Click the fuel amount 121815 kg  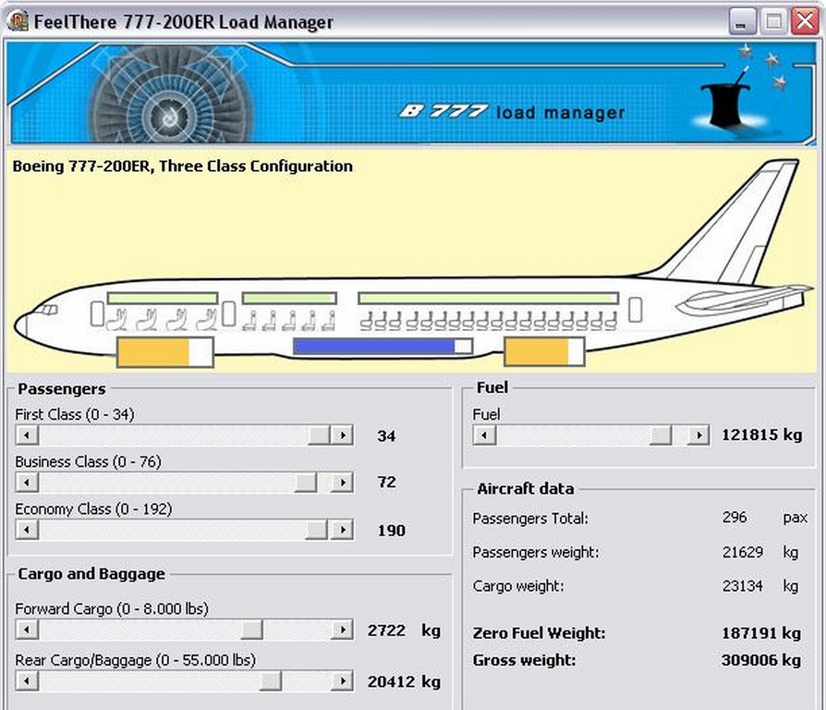[761, 435]
